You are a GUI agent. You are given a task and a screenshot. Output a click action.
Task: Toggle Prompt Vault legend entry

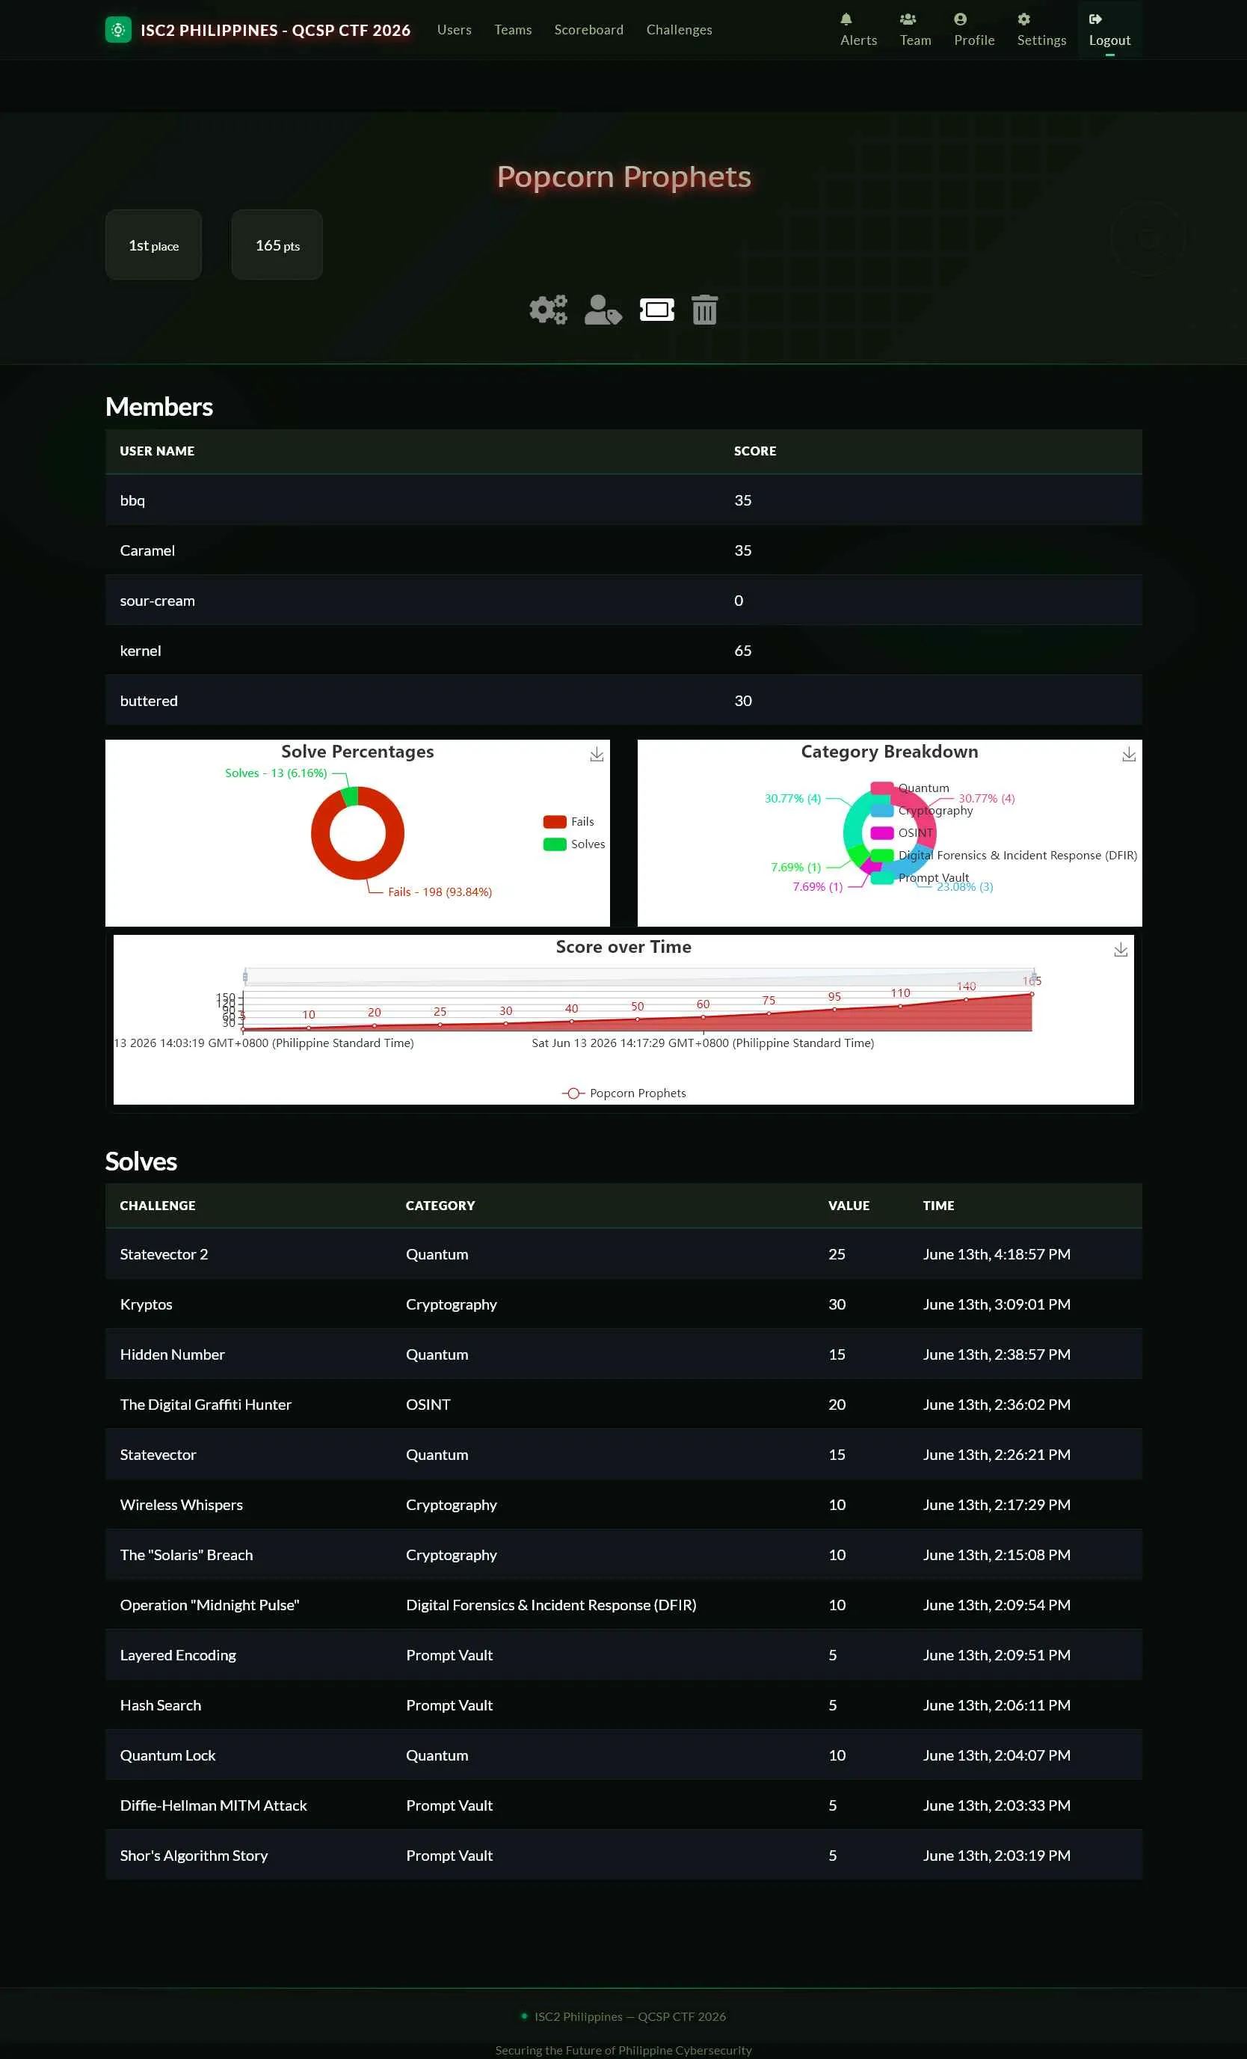pos(920,878)
